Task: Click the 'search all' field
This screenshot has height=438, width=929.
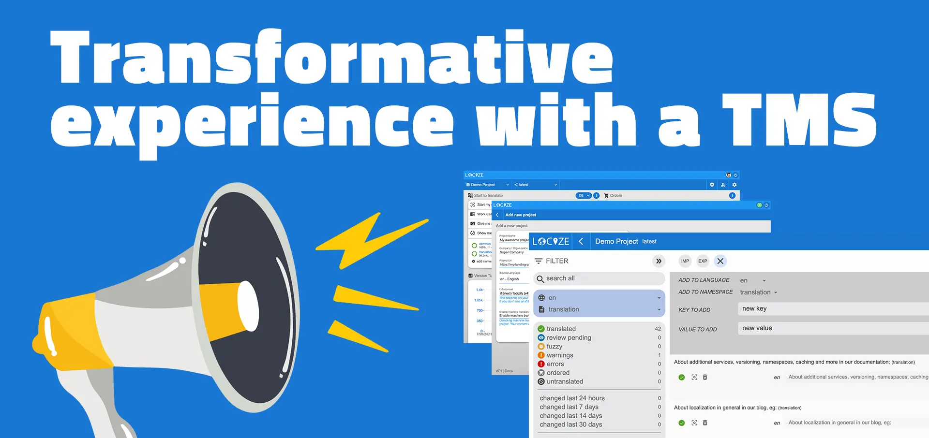Action: tap(599, 278)
